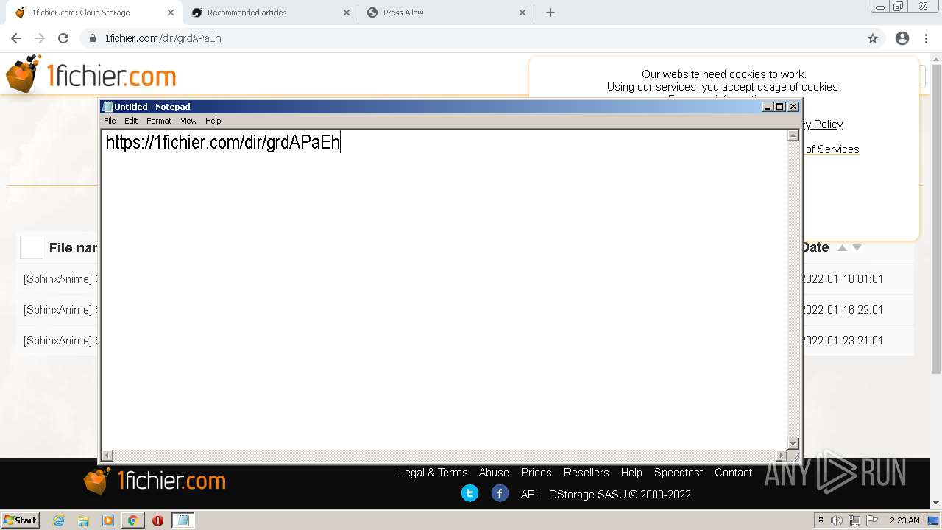Click Notepad vertical scrollbar up arrow
This screenshot has width=942, height=530.
coord(793,135)
